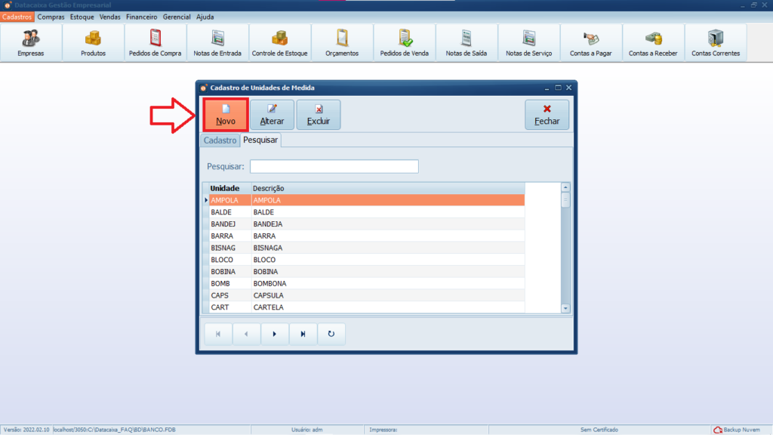
Task: Open the Estoque menu
Action: tap(82, 17)
